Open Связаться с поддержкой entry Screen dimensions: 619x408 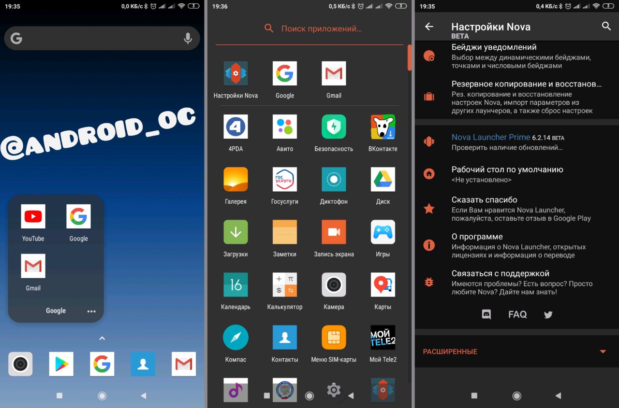[x=517, y=282]
